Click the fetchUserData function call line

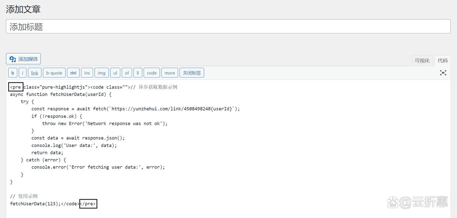(x=37, y=203)
